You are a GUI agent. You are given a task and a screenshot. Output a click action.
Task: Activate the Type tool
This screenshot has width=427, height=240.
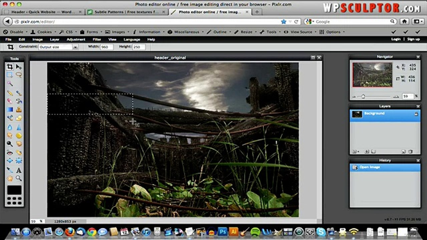(x=19, y=170)
